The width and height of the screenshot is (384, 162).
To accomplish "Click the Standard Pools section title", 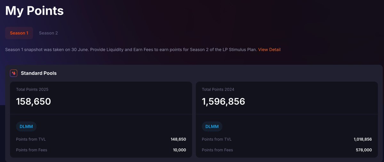I will click(39, 73).
